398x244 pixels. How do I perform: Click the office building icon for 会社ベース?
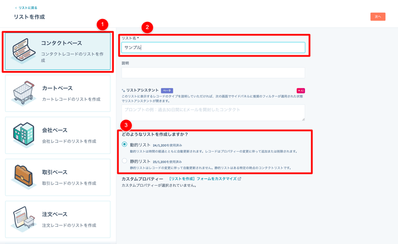point(23,134)
